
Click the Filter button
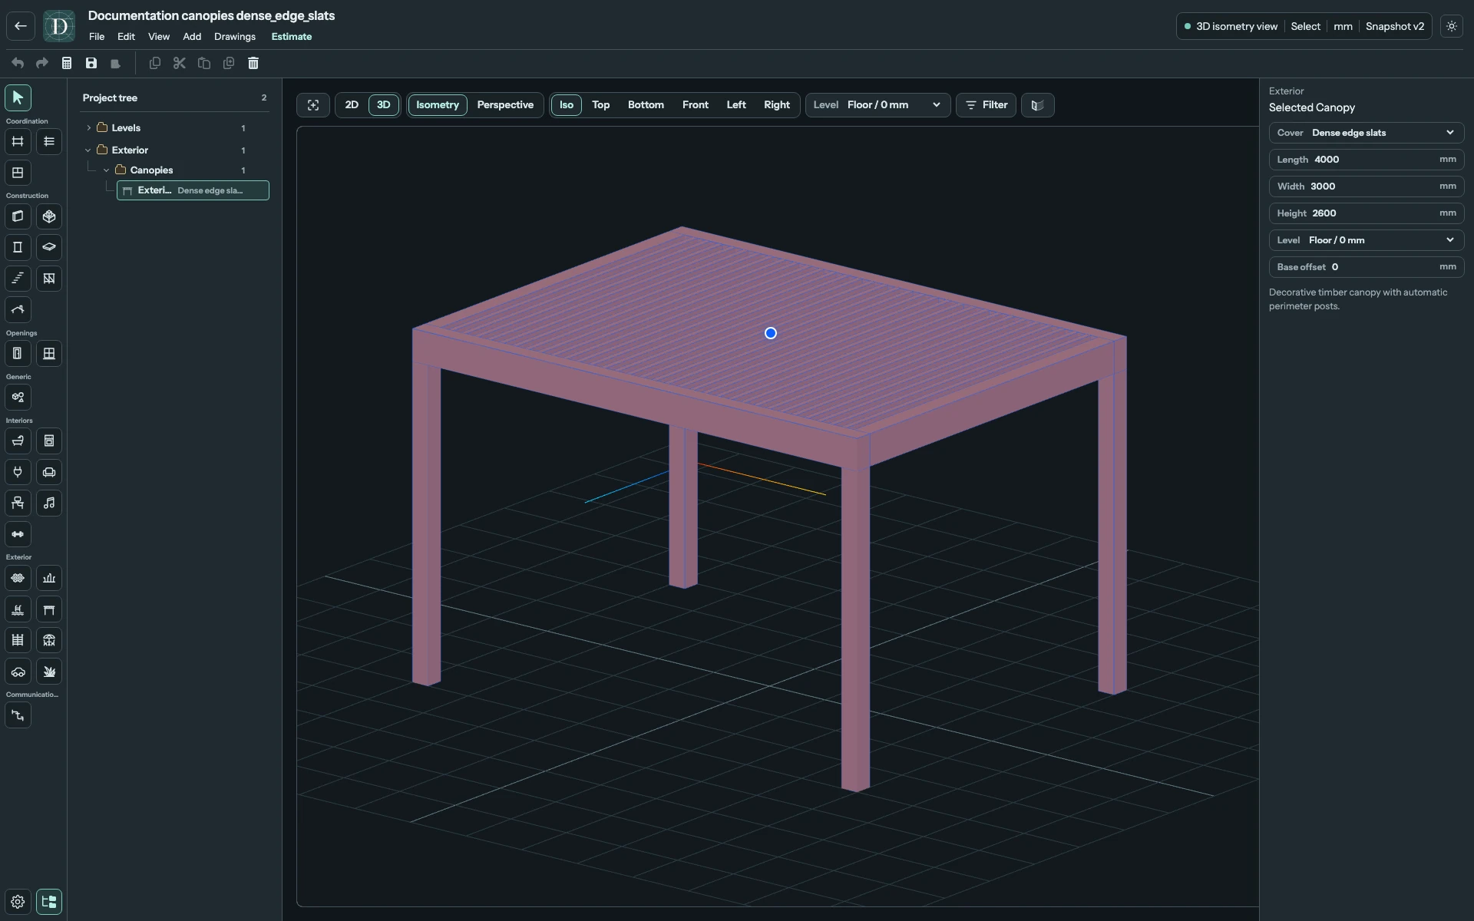click(987, 105)
